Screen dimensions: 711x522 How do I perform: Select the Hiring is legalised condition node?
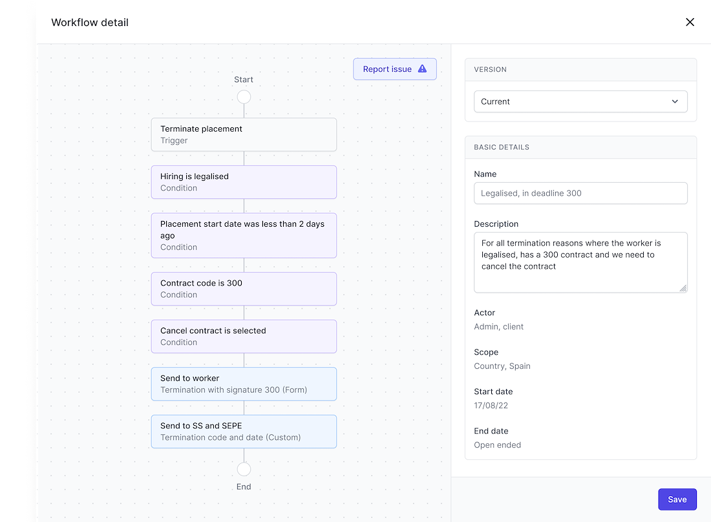pyautogui.click(x=244, y=182)
